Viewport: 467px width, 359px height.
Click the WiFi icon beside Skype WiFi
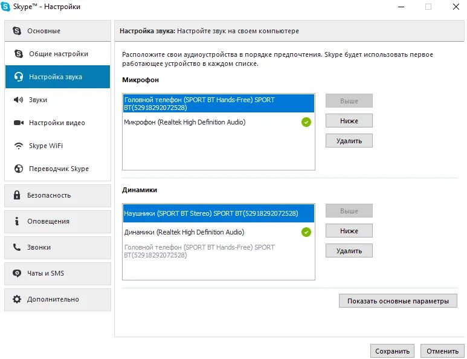(x=19, y=146)
